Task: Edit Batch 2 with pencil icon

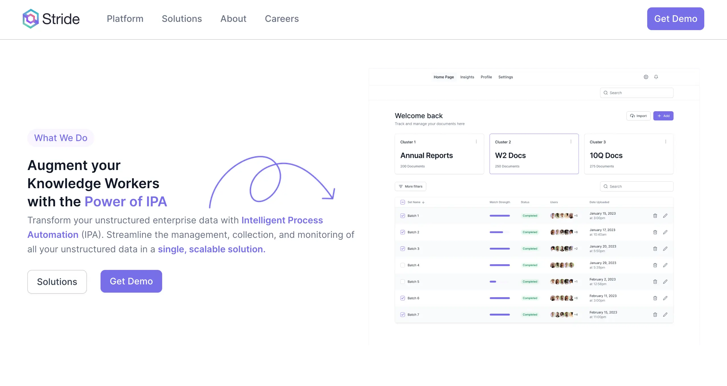Action: [665, 232]
